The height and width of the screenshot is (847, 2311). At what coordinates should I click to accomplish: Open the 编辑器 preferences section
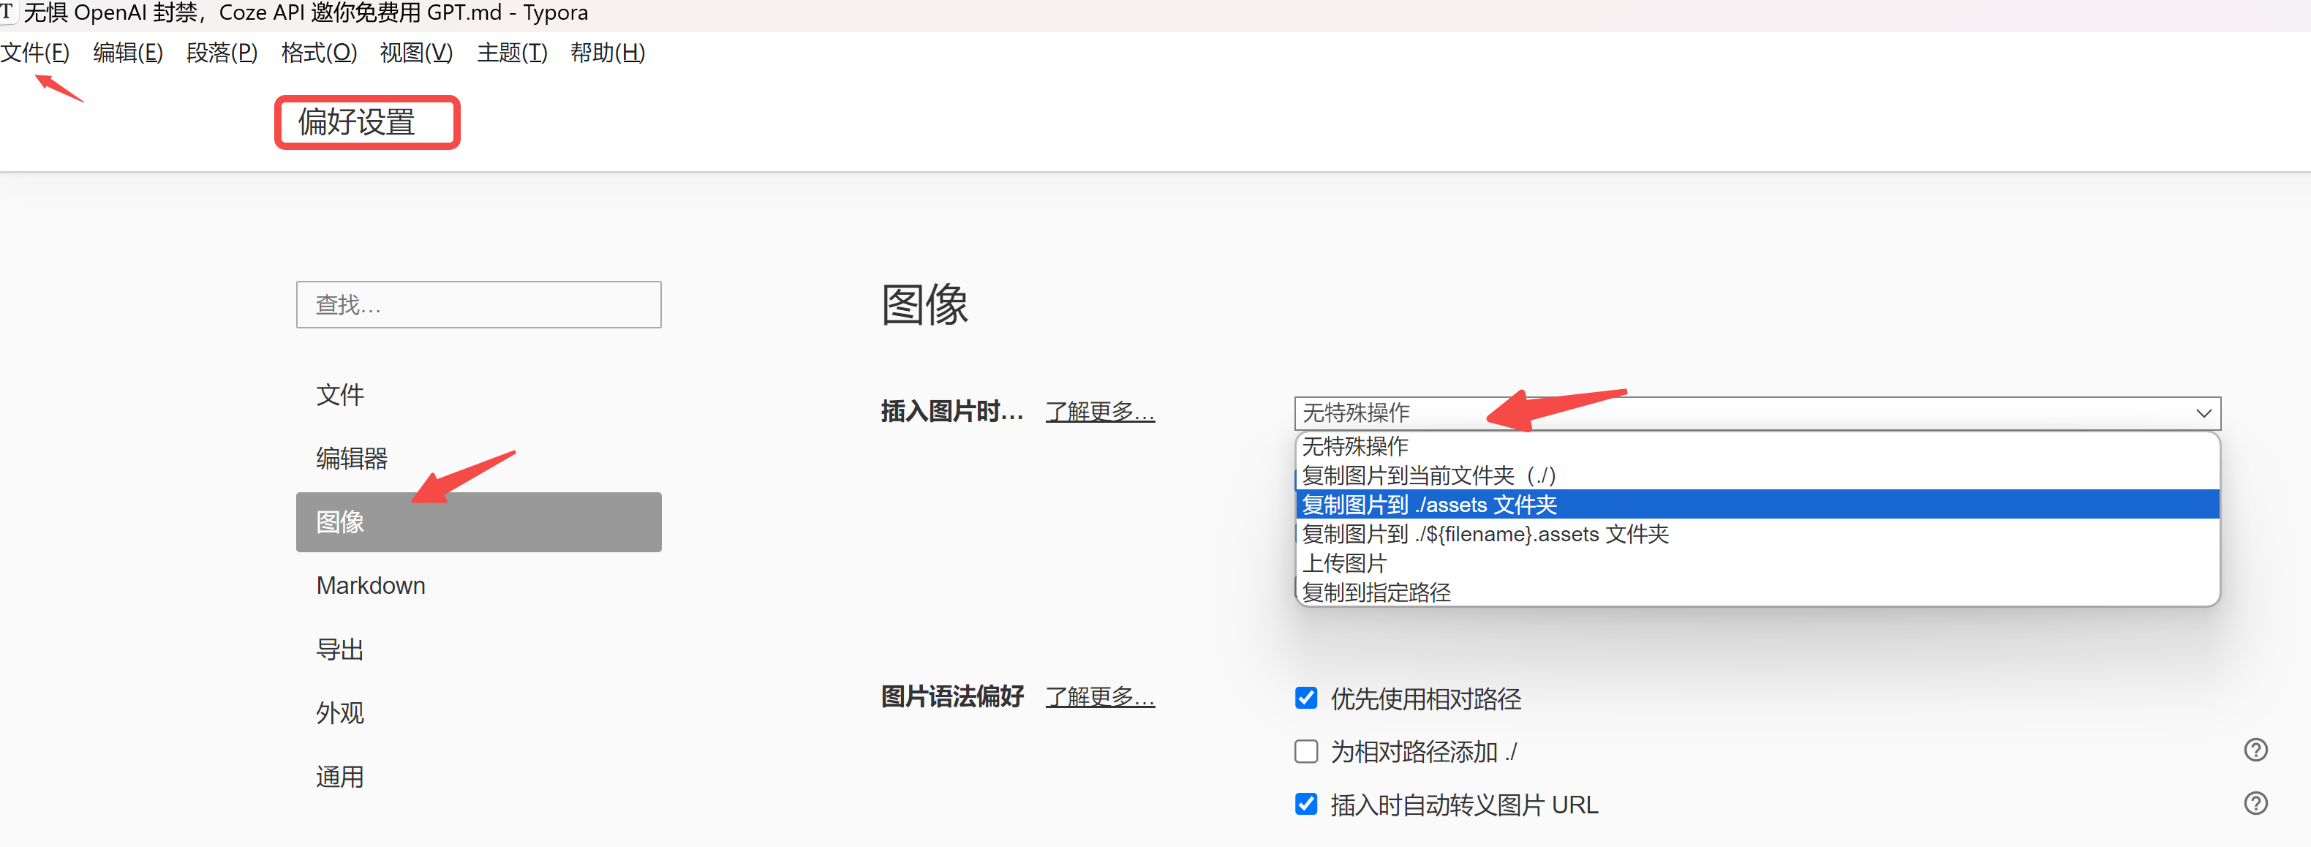point(351,458)
